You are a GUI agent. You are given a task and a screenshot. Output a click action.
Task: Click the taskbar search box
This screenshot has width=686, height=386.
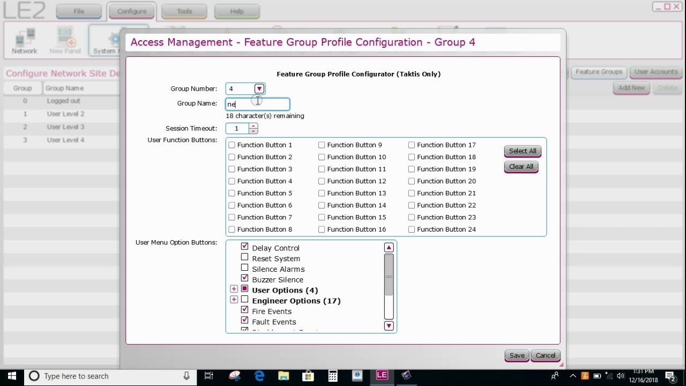pos(110,376)
